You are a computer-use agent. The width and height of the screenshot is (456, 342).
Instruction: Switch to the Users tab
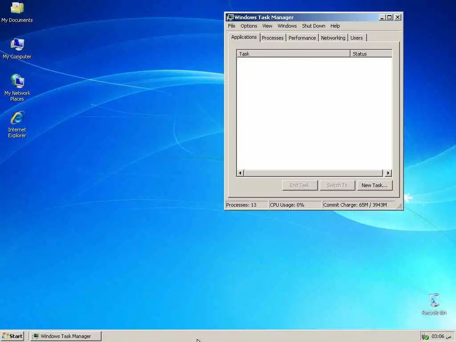point(357,38)
